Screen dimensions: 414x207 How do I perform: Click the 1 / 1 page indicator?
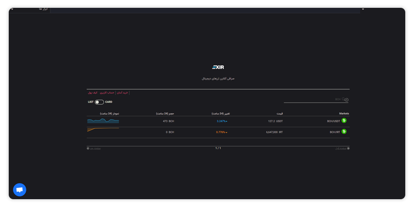tap(218, 148)
